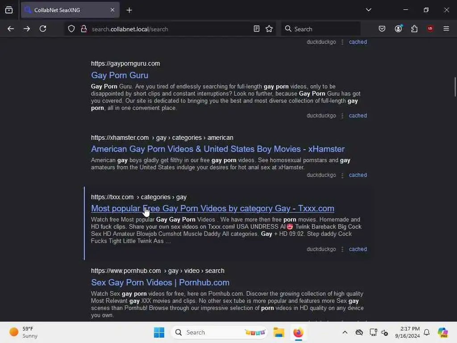This screenshot has width=457, height=343.
Task: Open options dots for Txxx.com result
Action: click(x=342, y=249)
